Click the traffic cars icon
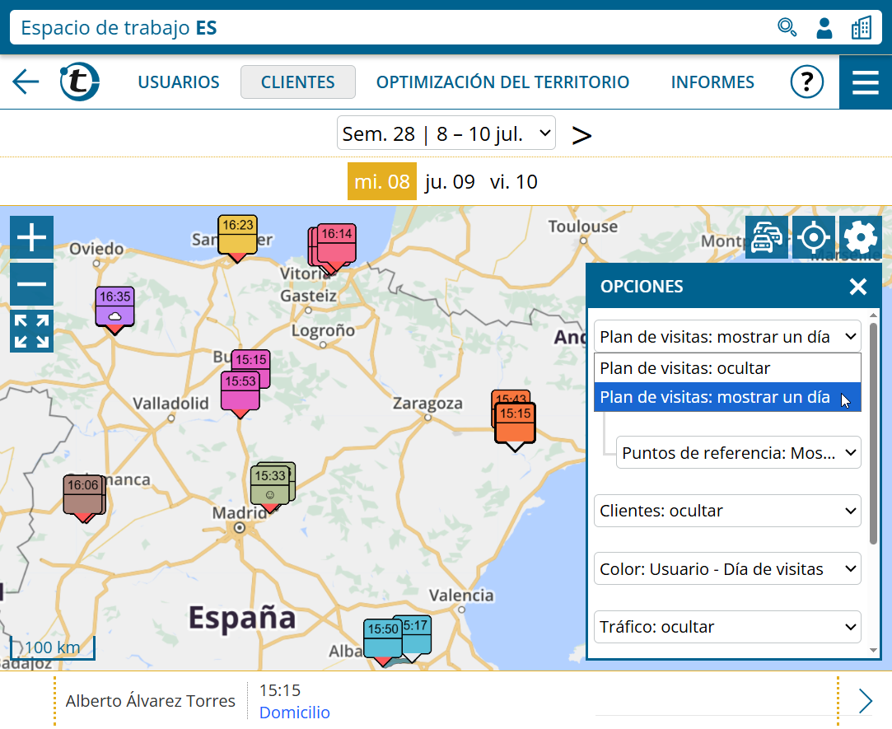This screenshot has height=729, width=892. (767, 237)
